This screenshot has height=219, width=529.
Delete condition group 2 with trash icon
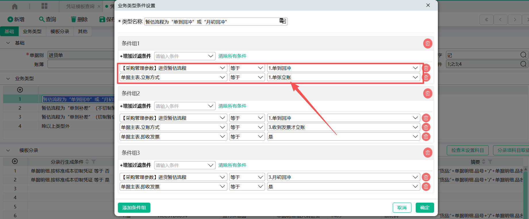coord(428,93)
